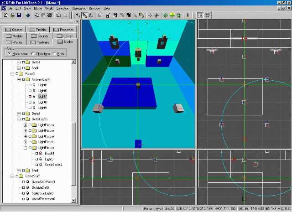Click the magnifier toolbar icon
Screen dimensions: 292x212
point(135,15)
